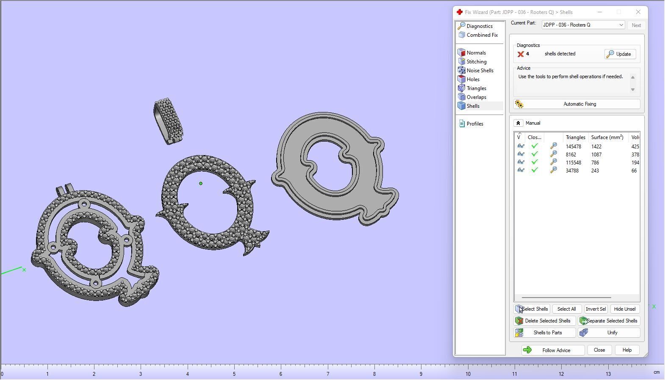Sort by the Clos... column header
Image resolution: width=665 pixels, height=380 pixels.
pos(535,137)
